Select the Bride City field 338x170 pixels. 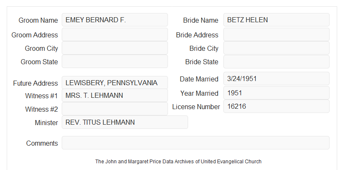pos(276,48)
